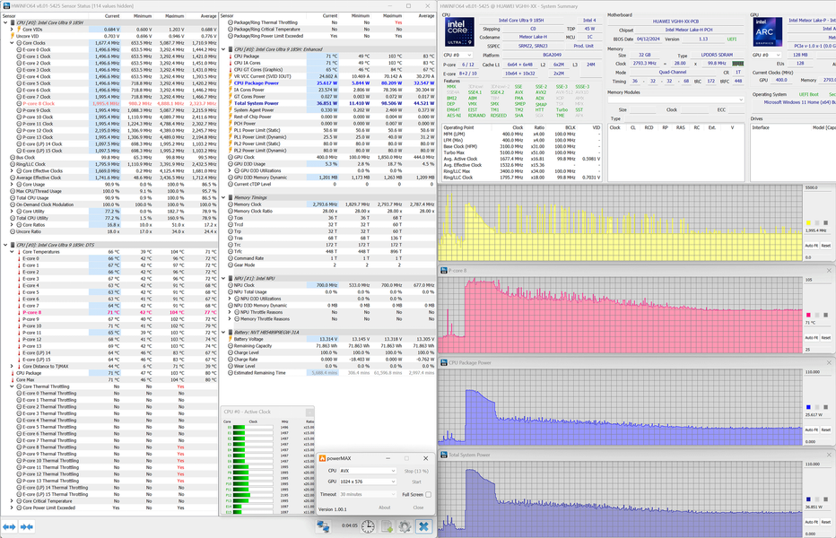Click the magenta color swatch of P-core 8 graph
Screen dimensions: 836x538
point(808,315)
